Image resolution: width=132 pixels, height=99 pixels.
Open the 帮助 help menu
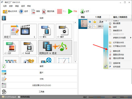coord(29,6)
